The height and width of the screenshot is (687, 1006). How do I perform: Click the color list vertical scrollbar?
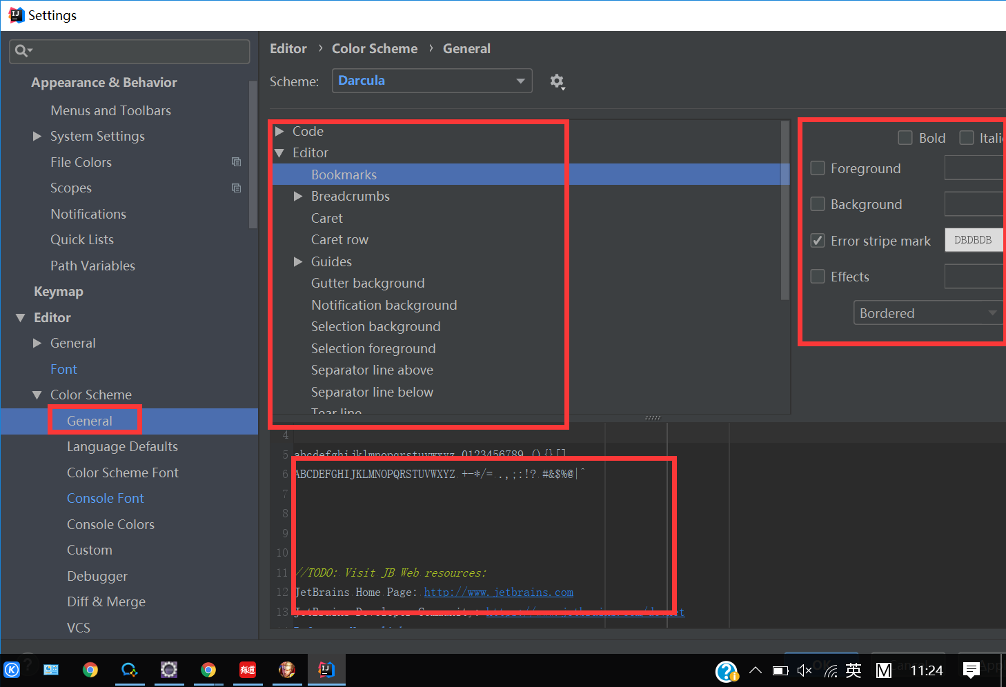coord(785,210)
